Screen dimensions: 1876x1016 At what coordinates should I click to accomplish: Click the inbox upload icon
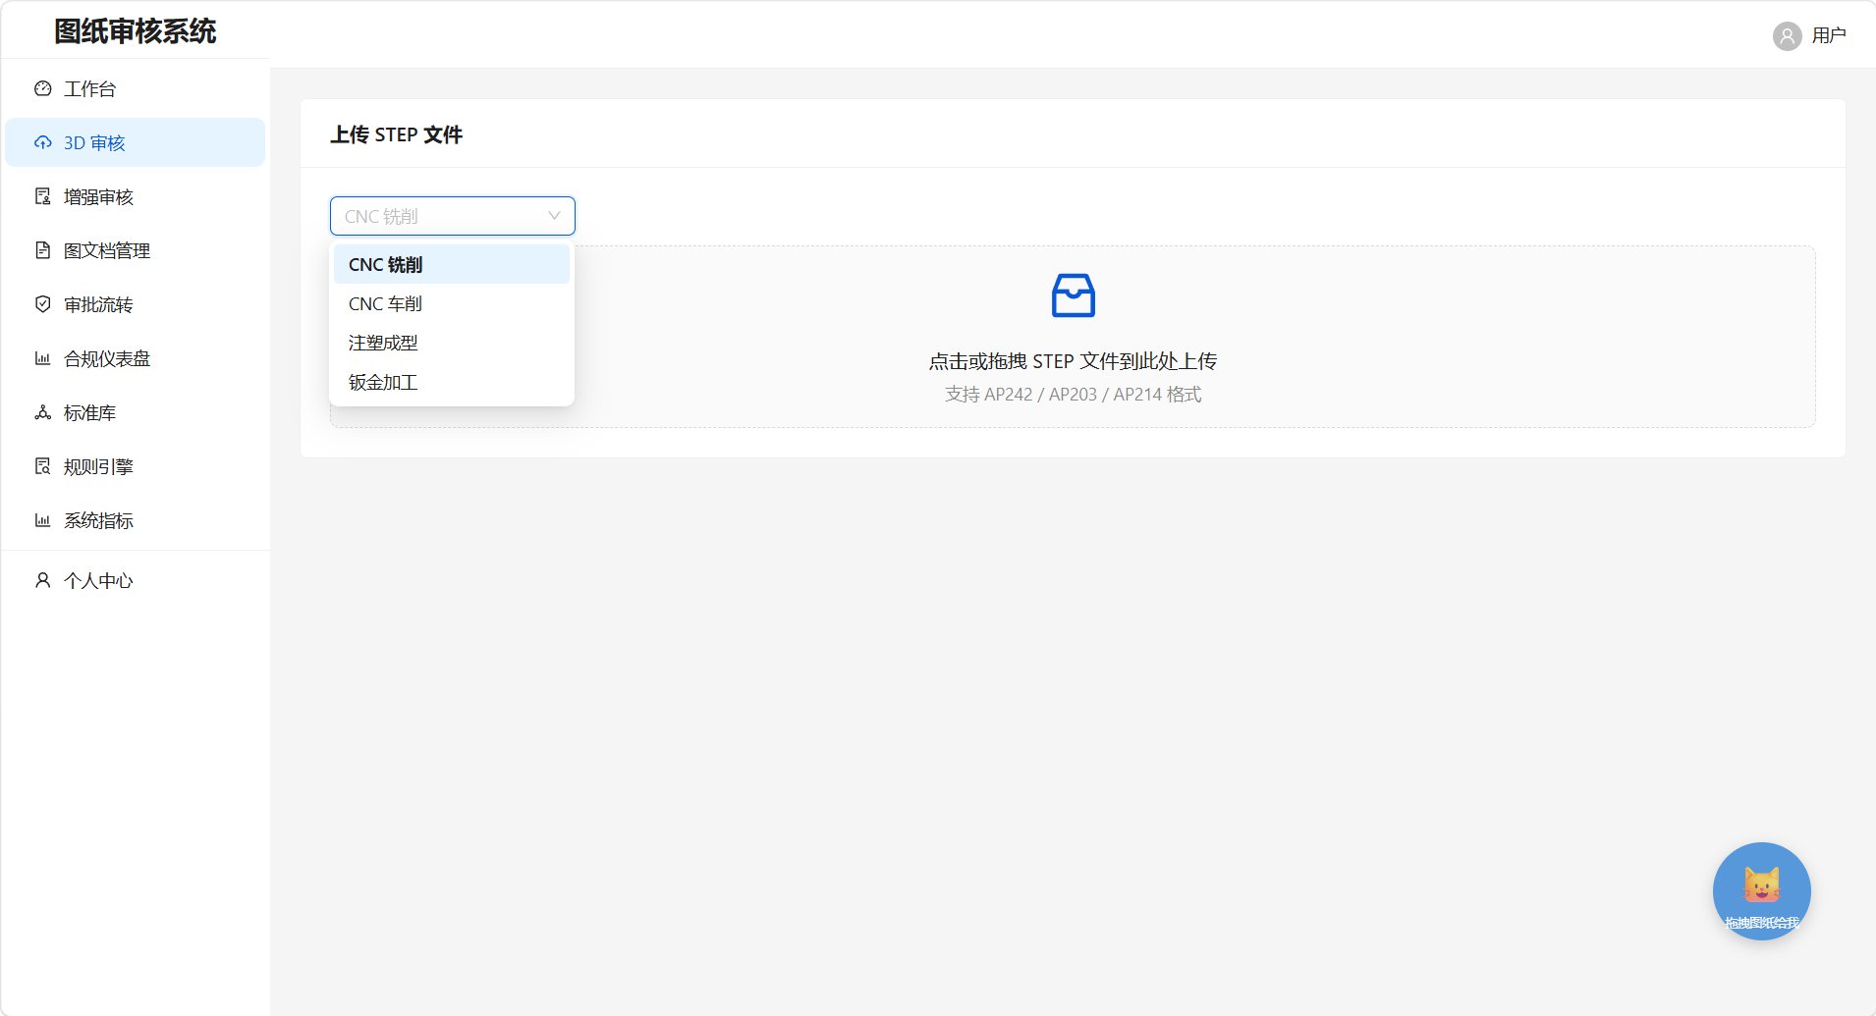[x=1073, y=295]
